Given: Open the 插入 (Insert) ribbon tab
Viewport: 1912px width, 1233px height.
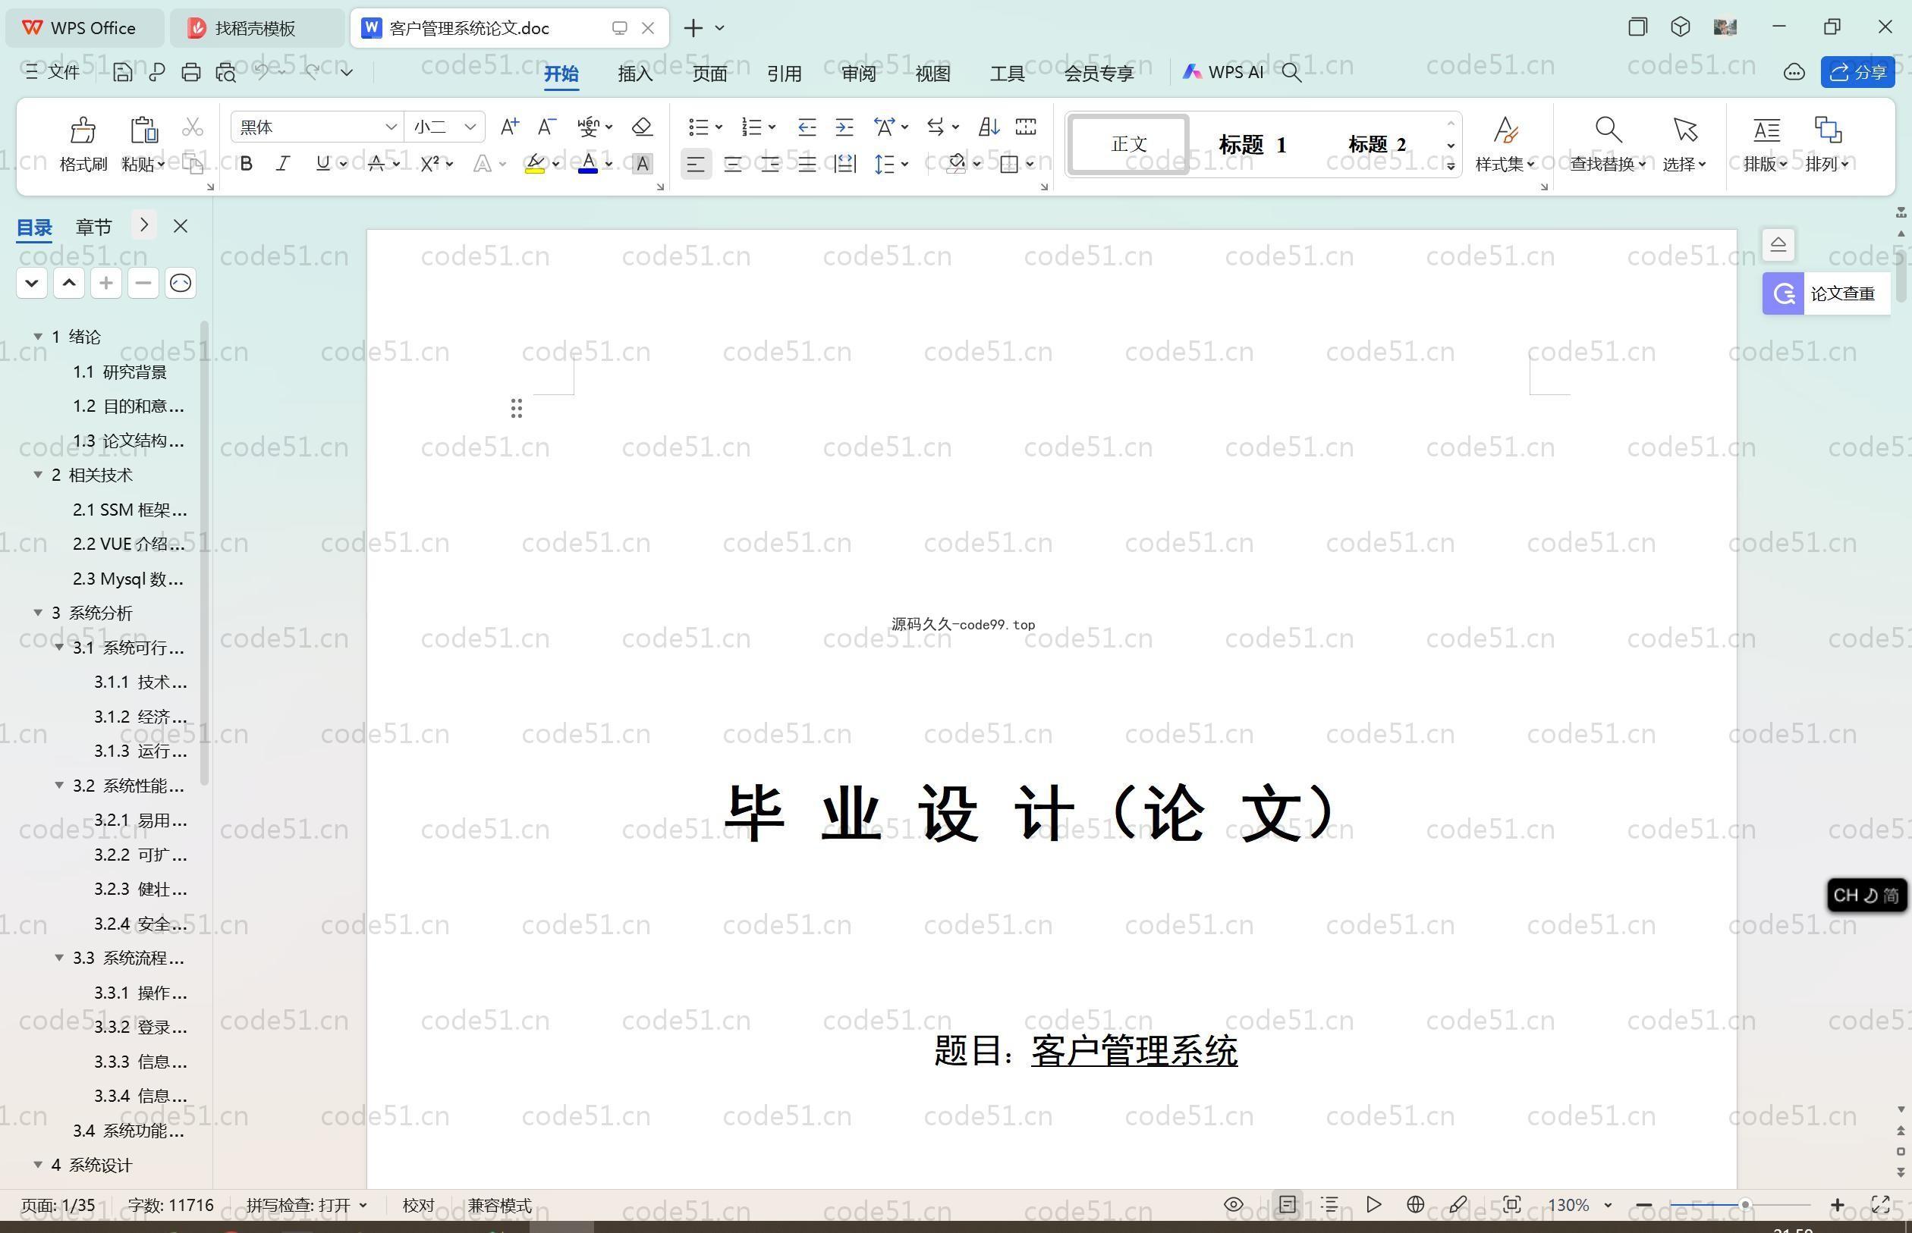Looking at the screenshot, I should 635,74.
